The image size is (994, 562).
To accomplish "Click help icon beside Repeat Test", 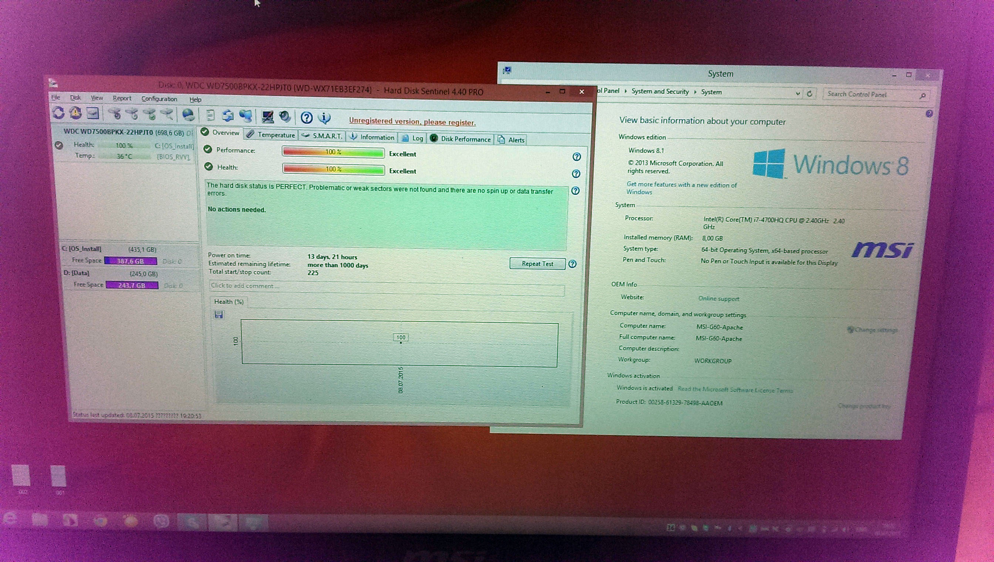I will pyautogui.click(x=572, y=264).
